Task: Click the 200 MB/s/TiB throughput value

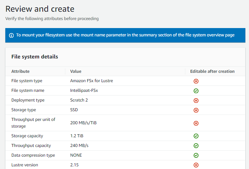Action: pyautogui.click(x=83, y=123)
